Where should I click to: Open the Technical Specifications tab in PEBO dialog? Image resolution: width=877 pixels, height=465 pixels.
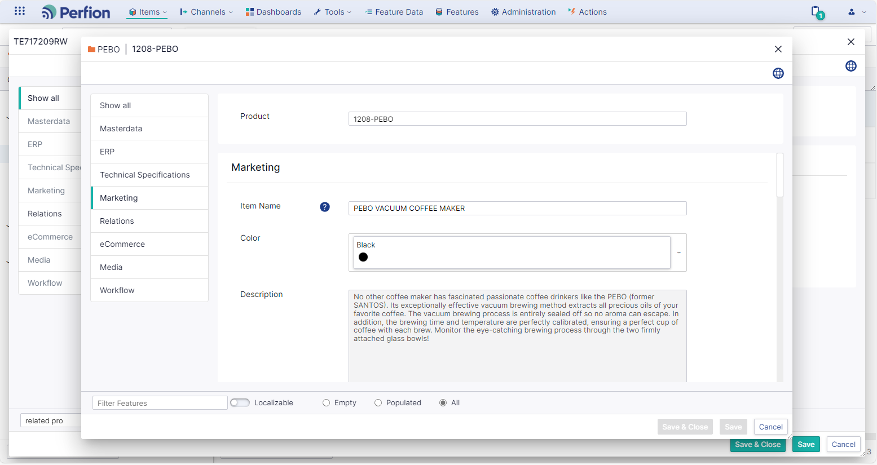(x=149, y=175)
